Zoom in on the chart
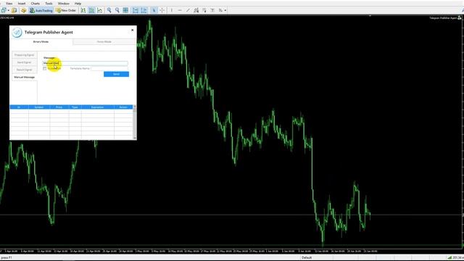The height and width of the screenshot is (261, 464). [x=109, y=10]
